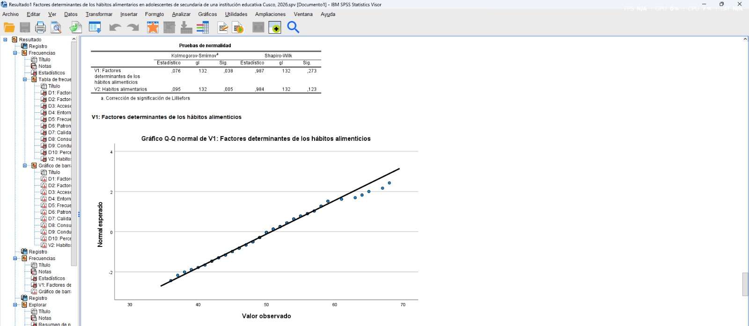The width and height of the screenshot is (749, 326).
Task: Click the outline pane scroll-up arrow
Action: pyautogui.click(x=74, y=39)
